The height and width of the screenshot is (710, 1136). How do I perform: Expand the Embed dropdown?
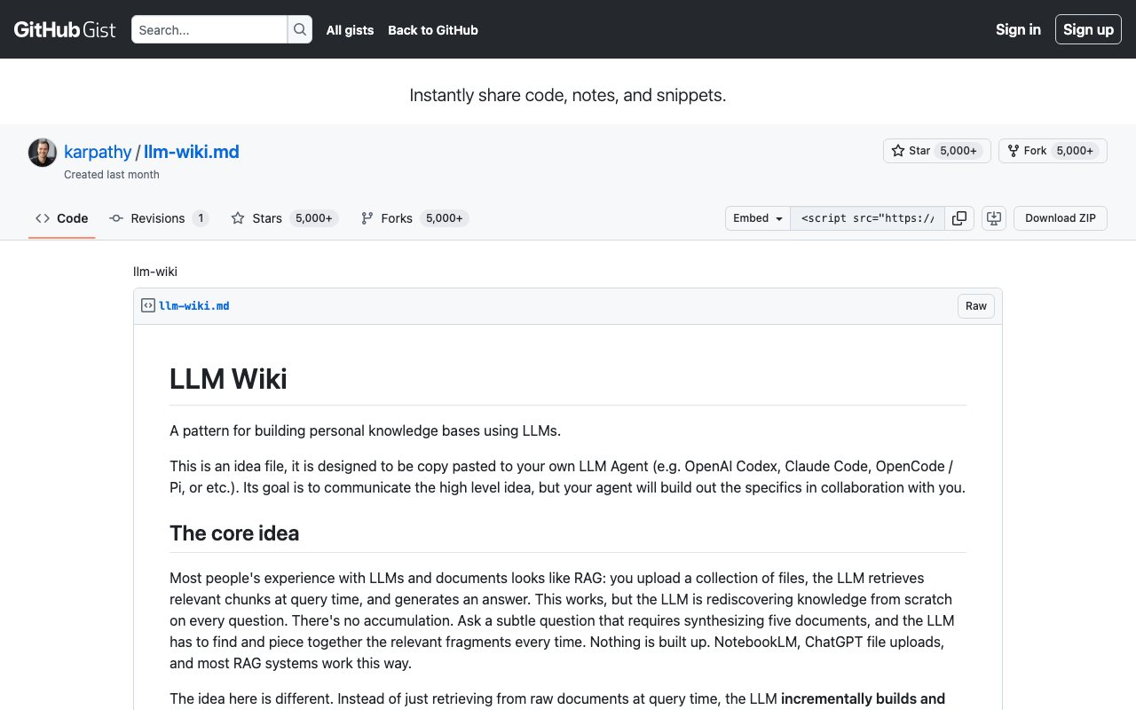[x=758, y=218]
